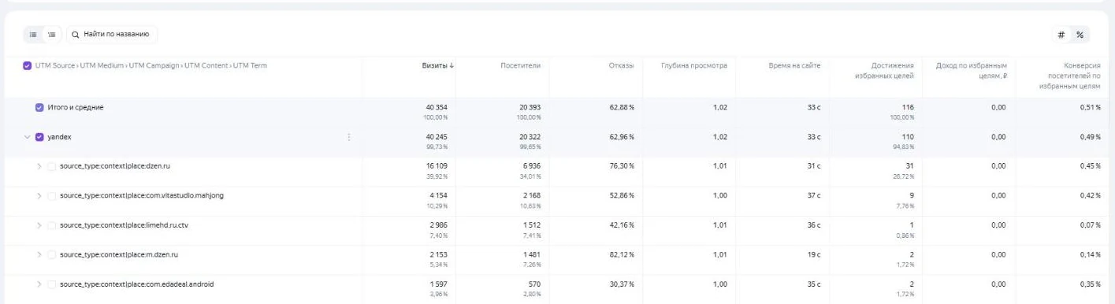
Task: Check the com.edadeal.android row checkbox
Action: pos(52,284)
